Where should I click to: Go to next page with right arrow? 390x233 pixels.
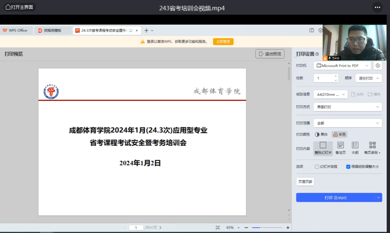(160, 227)
